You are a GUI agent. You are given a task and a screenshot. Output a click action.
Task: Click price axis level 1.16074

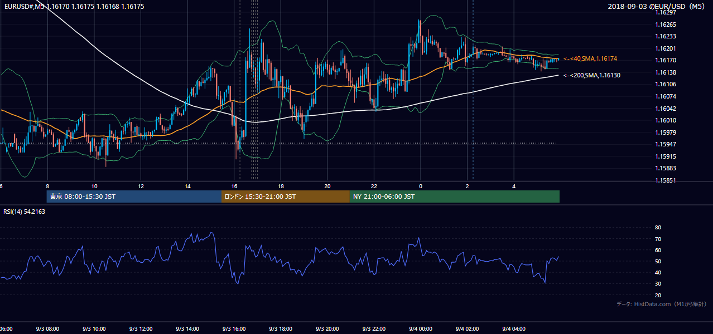click(x=665, y=96)
